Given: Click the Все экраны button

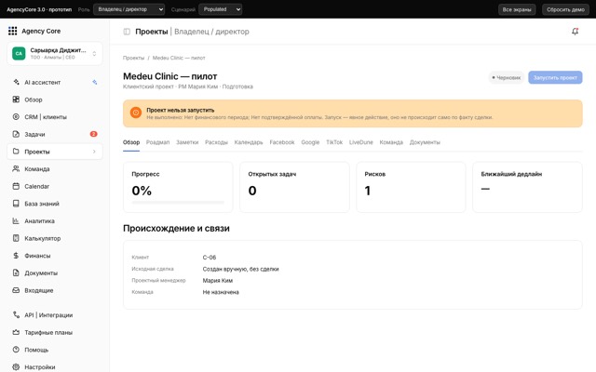Looking at the screenshot, I should point(517,9).
